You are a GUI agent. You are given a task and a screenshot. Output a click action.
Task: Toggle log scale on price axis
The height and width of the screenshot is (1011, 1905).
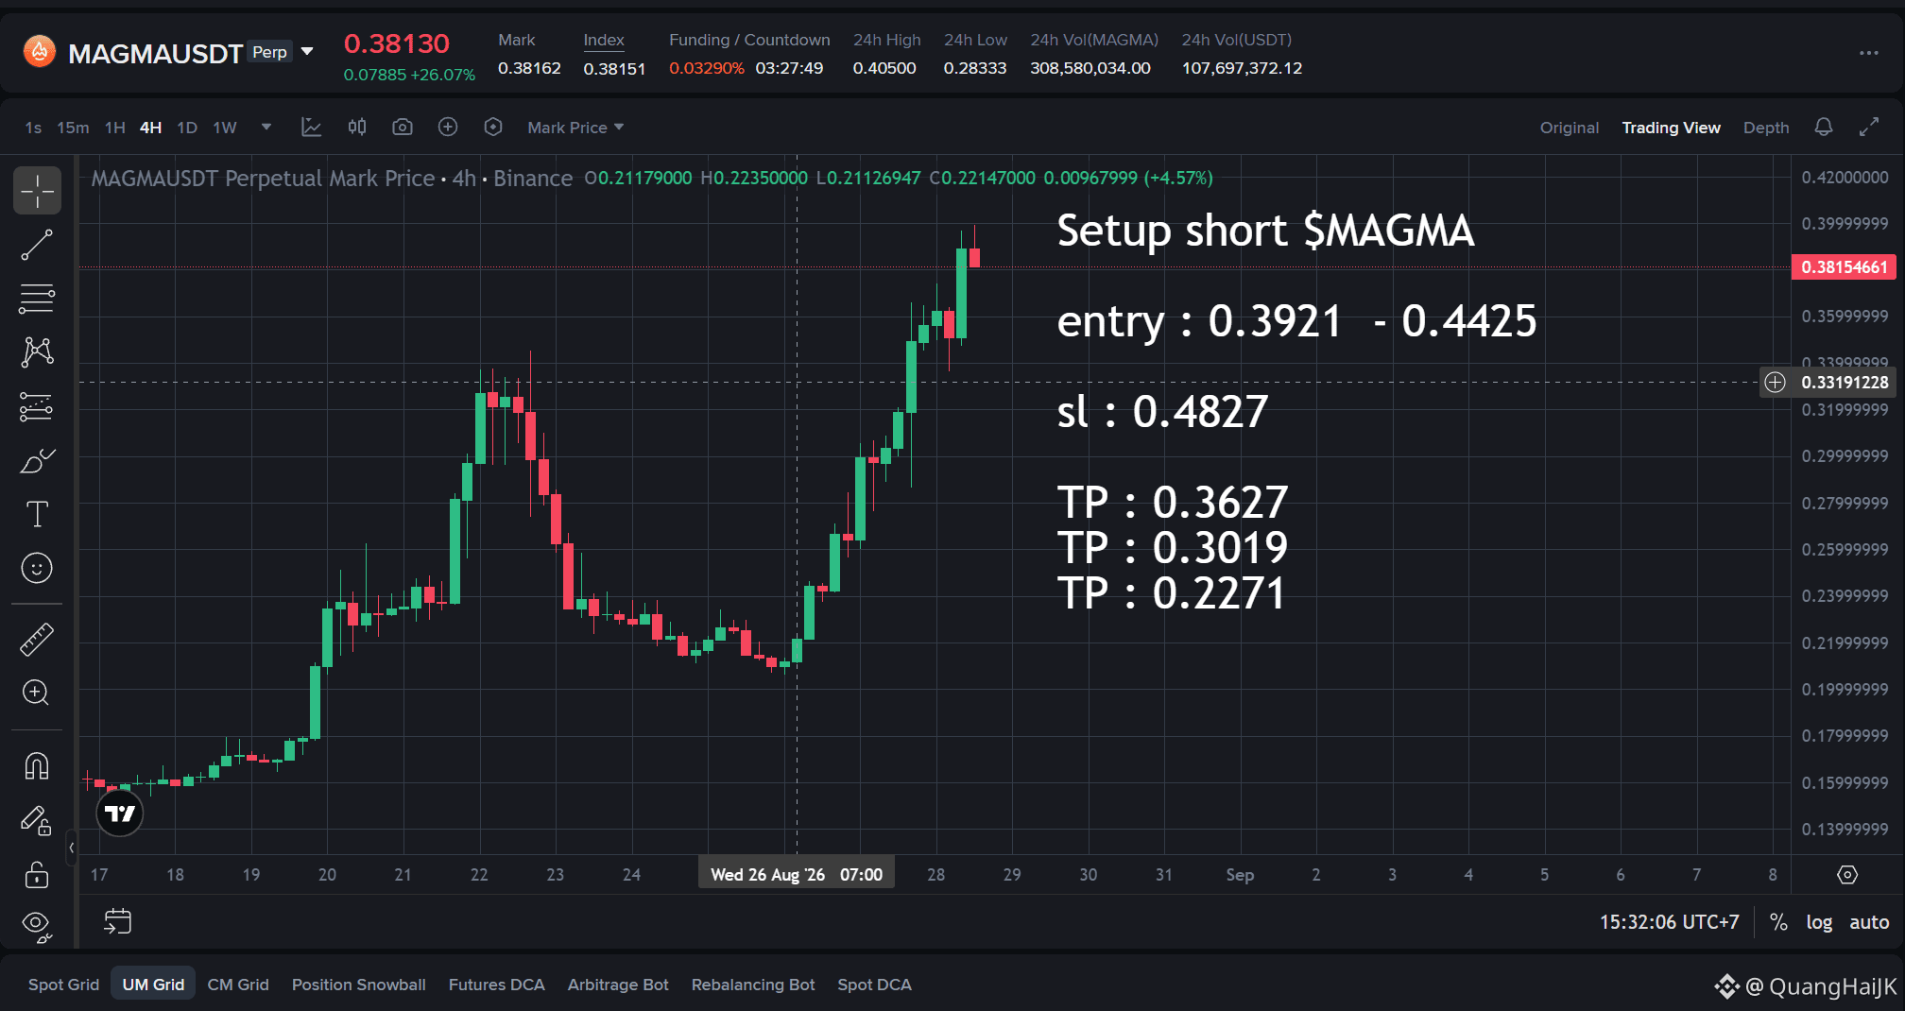(1819, 922)
